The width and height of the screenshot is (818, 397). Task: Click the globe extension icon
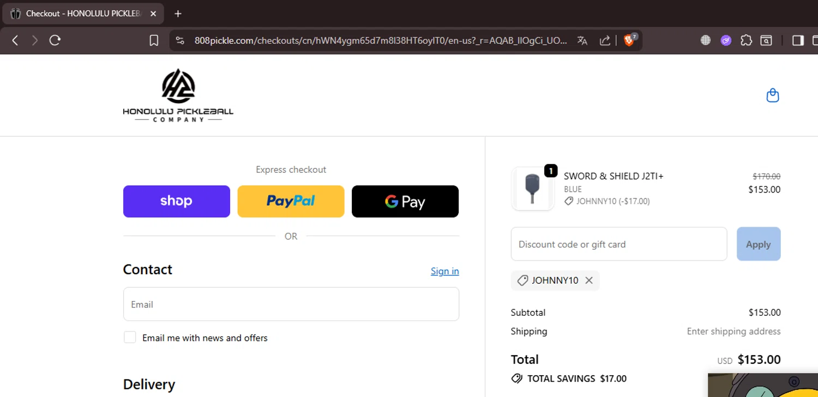706,40
